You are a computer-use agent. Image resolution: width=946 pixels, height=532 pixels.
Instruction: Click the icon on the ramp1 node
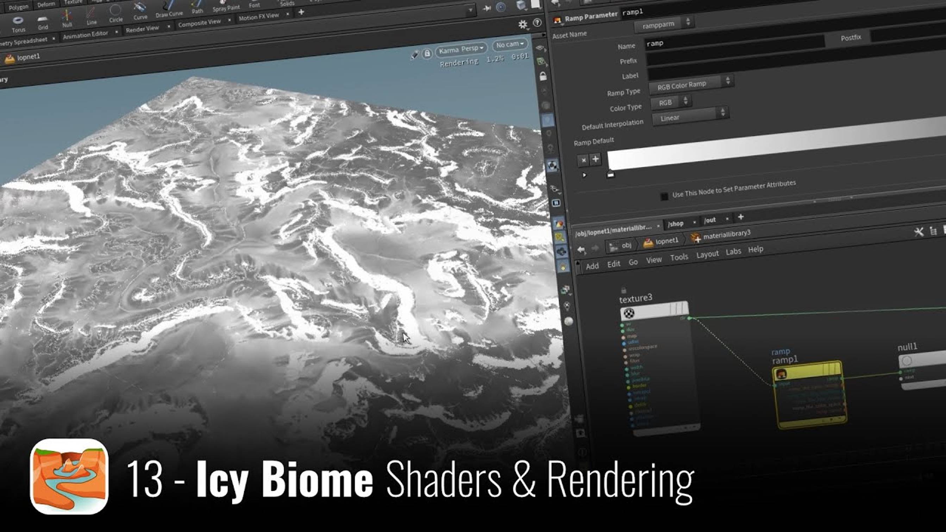[x=781, y=374]
